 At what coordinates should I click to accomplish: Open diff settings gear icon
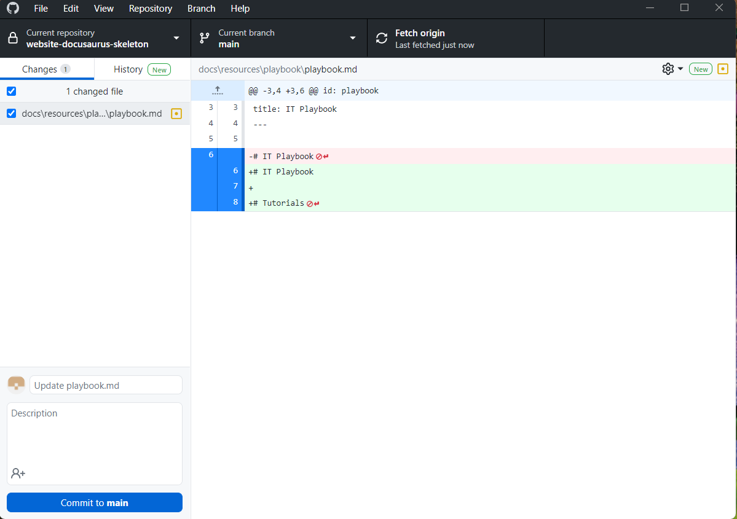668,69
